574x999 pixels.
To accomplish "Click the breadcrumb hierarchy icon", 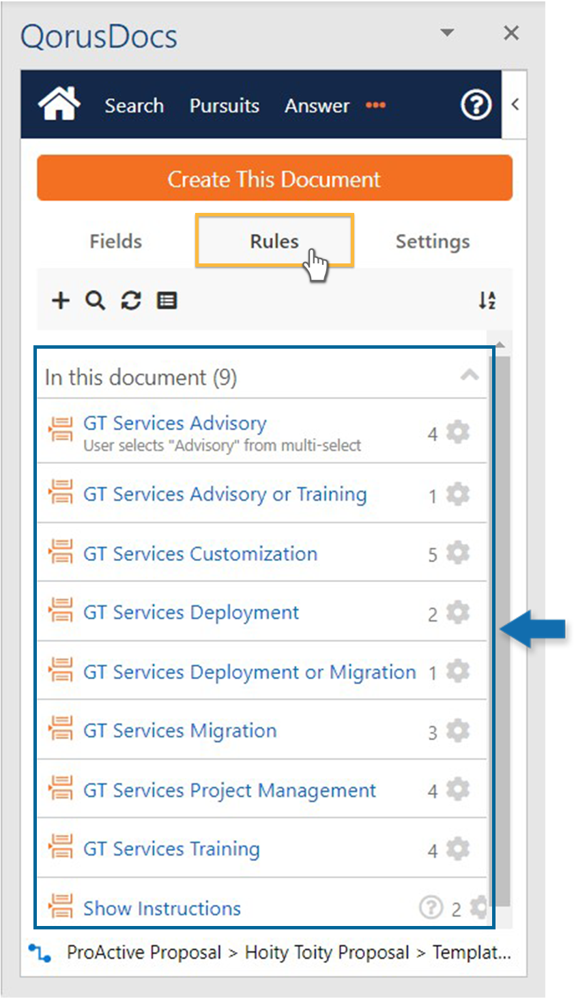I will (x=40, y=953).
